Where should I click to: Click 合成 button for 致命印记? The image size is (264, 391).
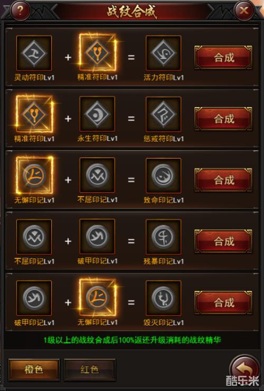[x=223, y=180]
